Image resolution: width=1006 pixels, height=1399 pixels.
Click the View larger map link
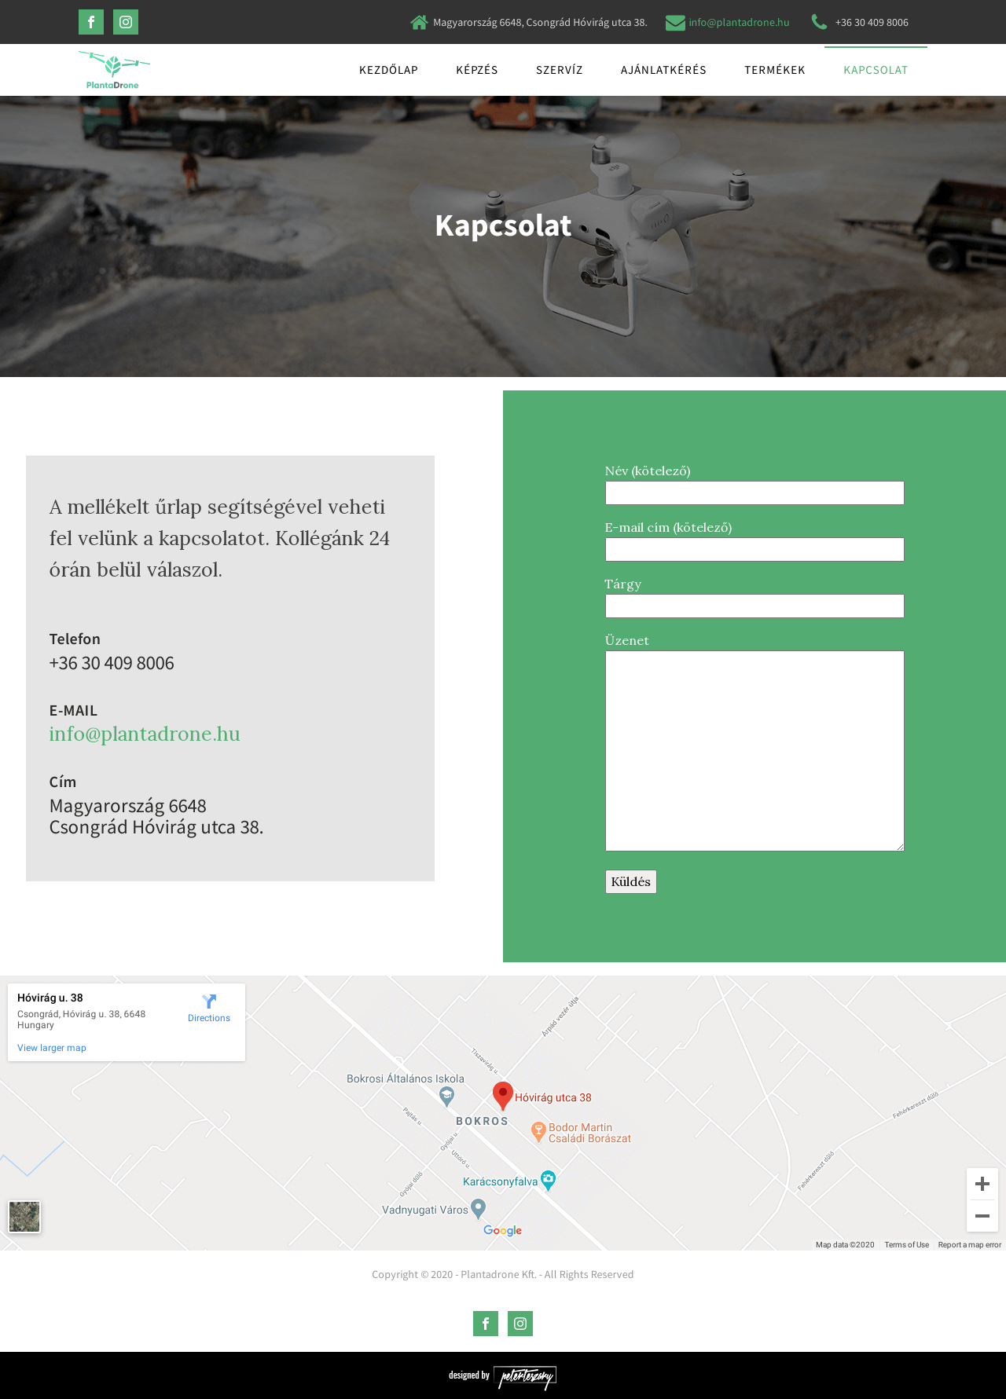(x=52, y=1048)
